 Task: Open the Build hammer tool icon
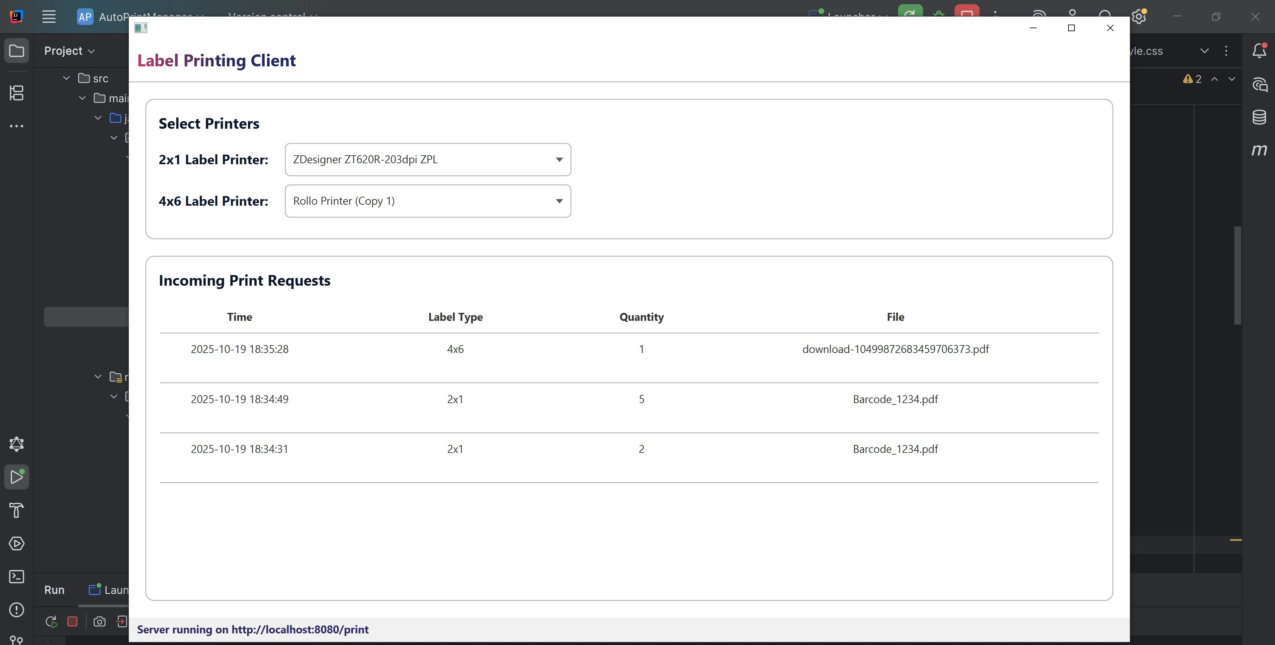coord(16,510)
